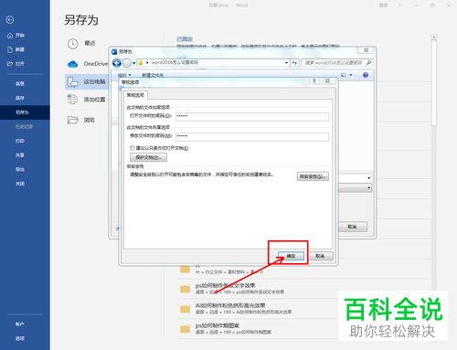Click the backstage vertical scrollbar thumb
This screenshot has height=350, width=457.
pyautogui.click(x=434, y=83)
